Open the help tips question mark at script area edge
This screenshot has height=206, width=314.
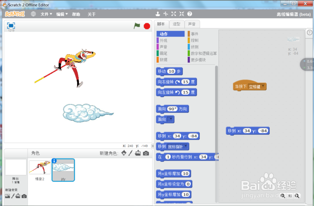[x=309, y=32]
